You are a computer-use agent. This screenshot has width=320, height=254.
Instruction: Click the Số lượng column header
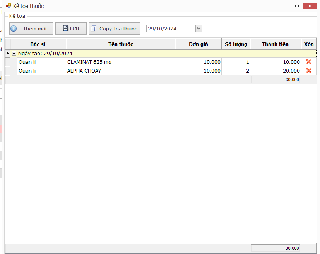click(x=236, y=44)
